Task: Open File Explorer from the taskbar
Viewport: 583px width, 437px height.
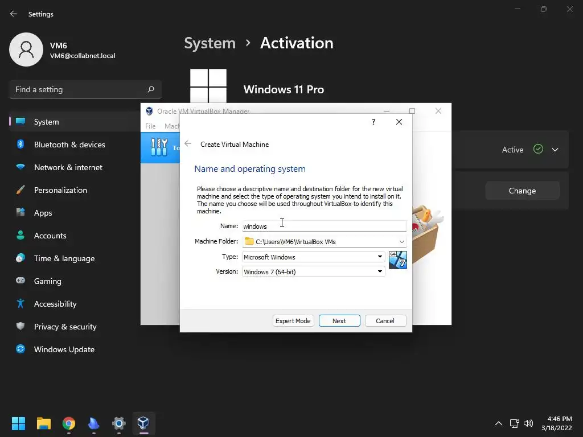Action: (x=44, y=423)
